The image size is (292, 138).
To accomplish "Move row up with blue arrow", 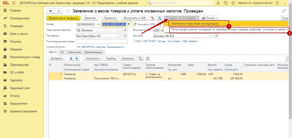I will (x=71, y=58).
